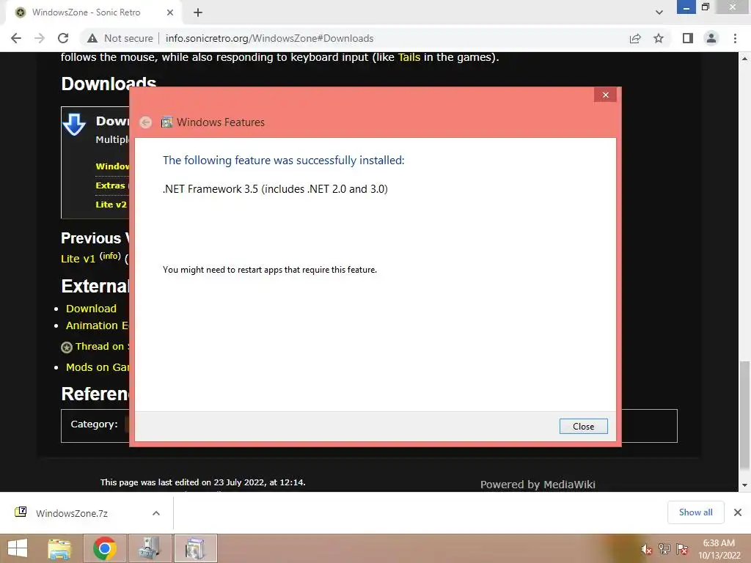Click the installer taskbar icon
Viewport: 751px width, 563px height.
click(x=150, y=548)
